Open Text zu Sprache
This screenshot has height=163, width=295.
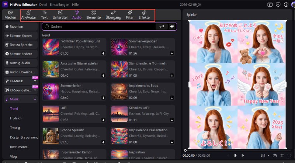click(x=21, y=45)
